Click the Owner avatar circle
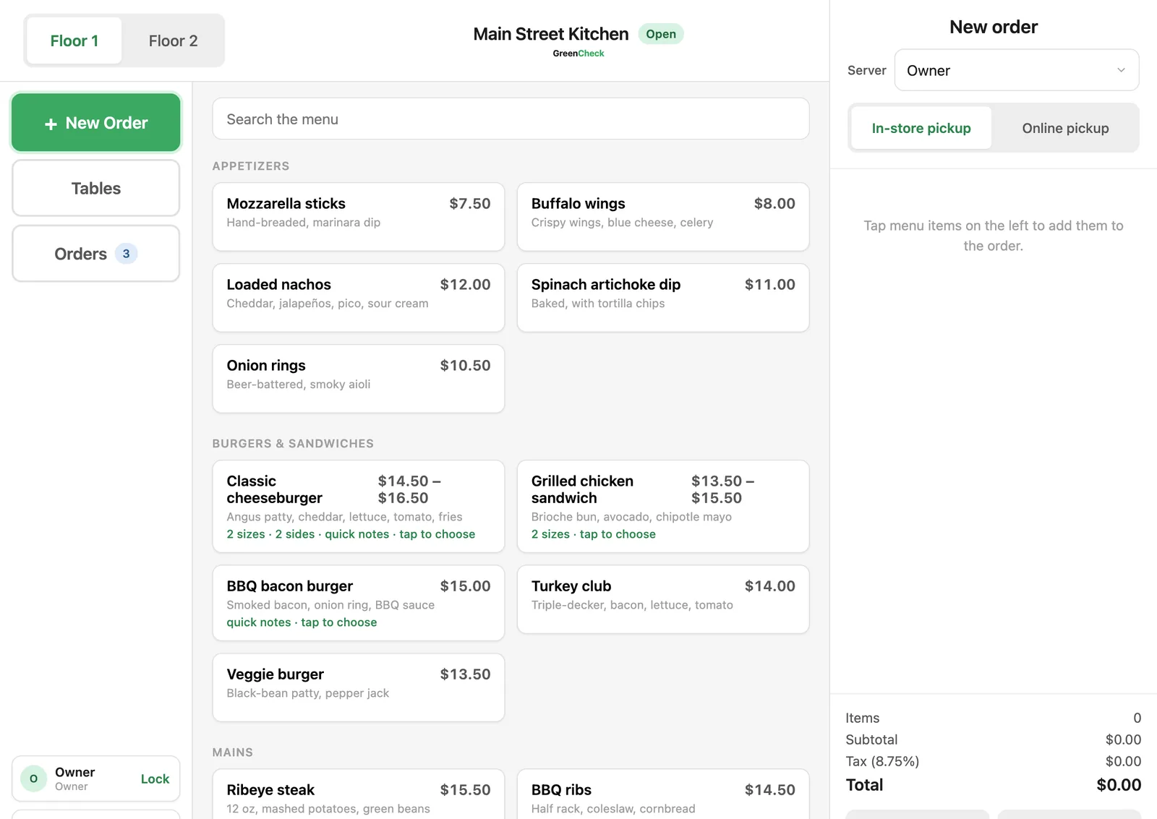 [33, 779]
